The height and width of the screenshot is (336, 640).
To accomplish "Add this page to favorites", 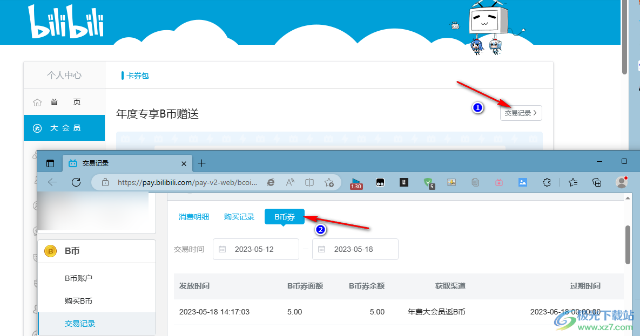I will click(329, 183).
